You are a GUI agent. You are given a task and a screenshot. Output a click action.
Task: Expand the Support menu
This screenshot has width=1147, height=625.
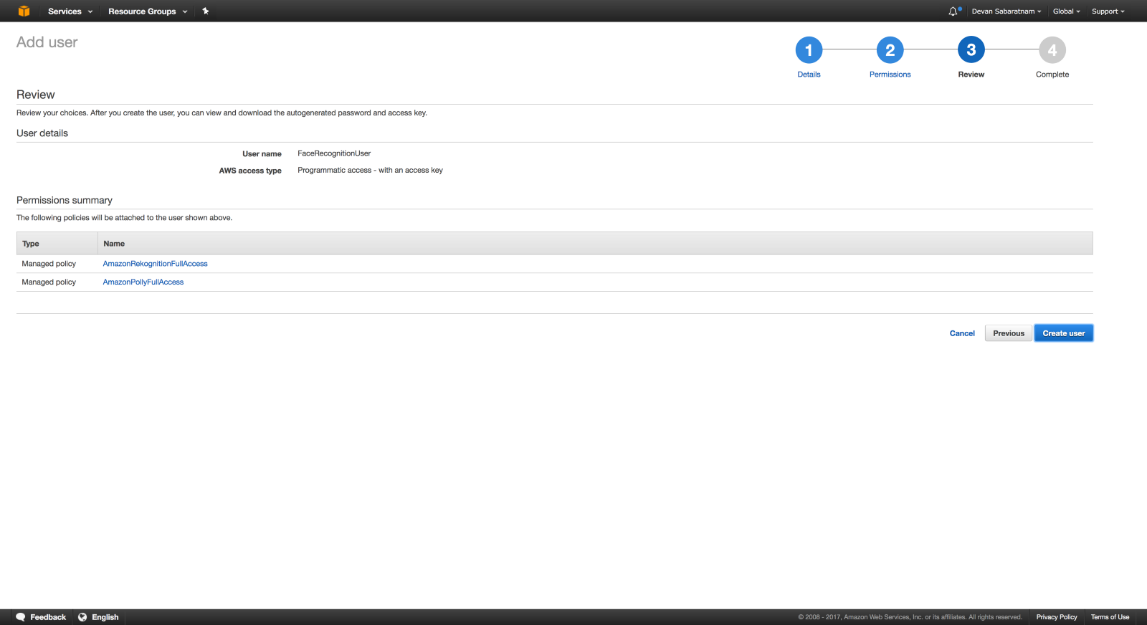point(1108,11)
